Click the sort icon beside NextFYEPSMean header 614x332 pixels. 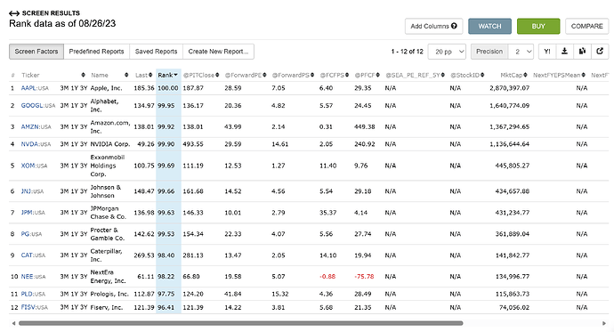(x=583, y=75)
